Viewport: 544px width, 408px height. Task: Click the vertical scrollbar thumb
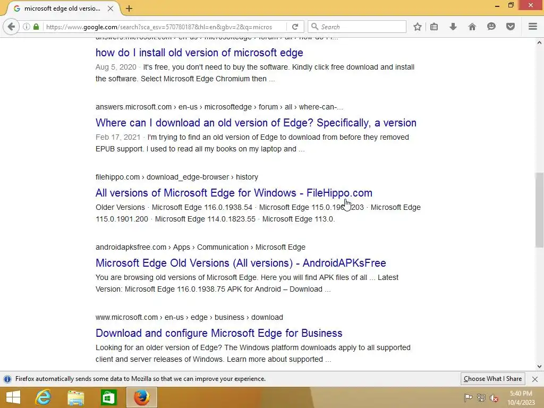pyautogui.click(x=539, y=210)
